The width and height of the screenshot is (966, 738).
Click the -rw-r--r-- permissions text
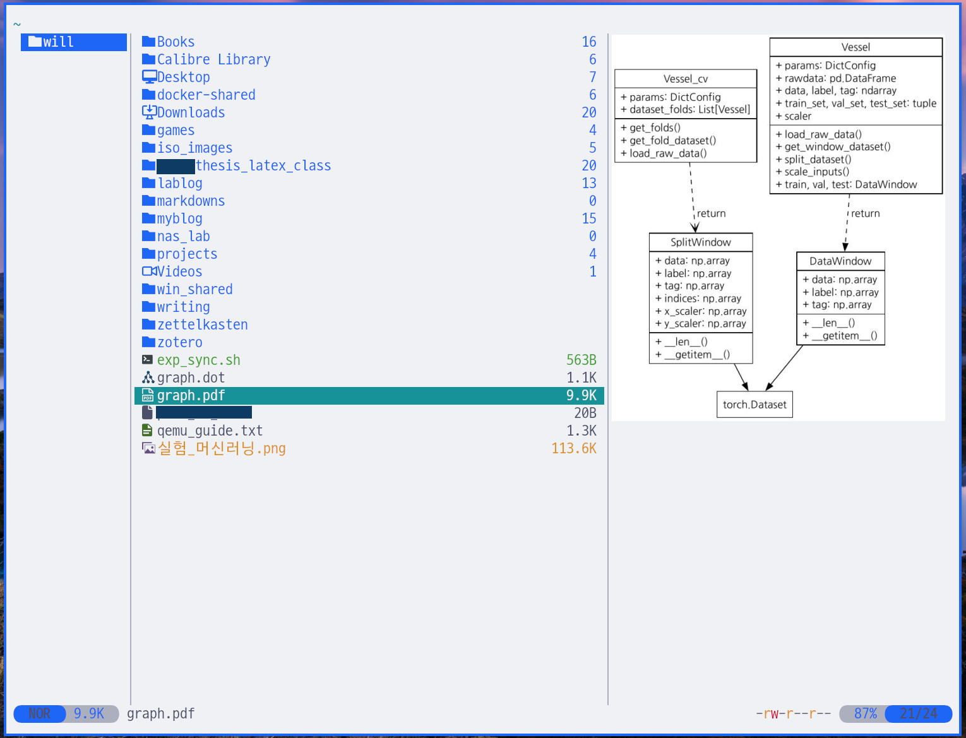793,713
